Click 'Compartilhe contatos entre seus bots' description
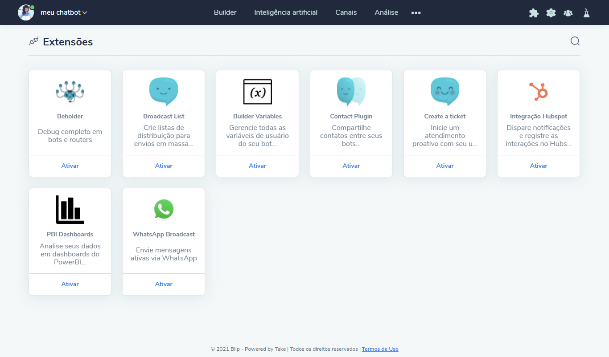This screenshot has height=357, width=609. tap(351, 136)
